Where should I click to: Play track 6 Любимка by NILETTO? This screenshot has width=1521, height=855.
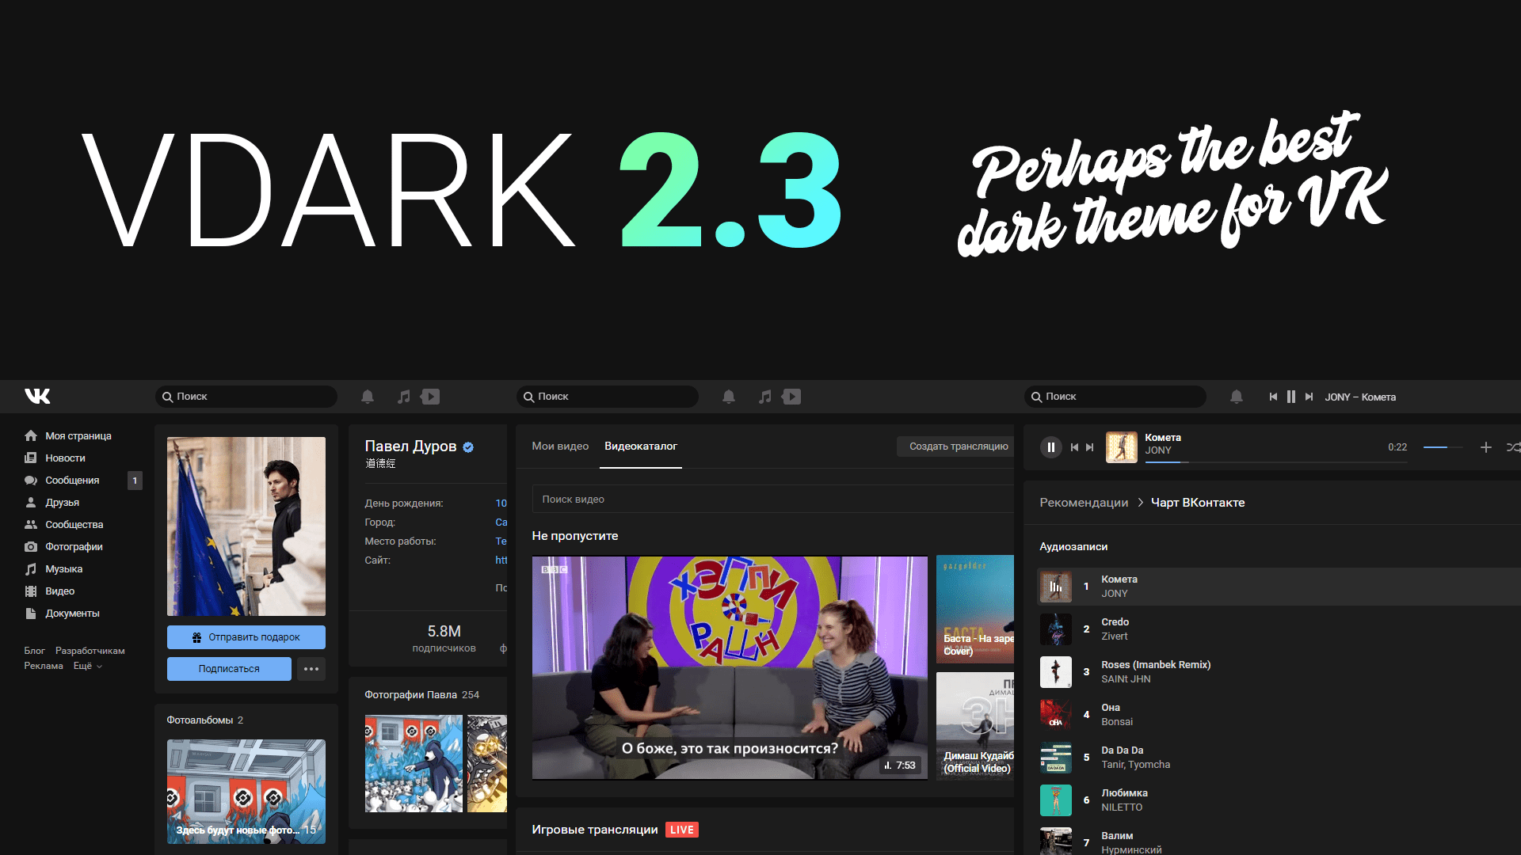pos(1279,800)
